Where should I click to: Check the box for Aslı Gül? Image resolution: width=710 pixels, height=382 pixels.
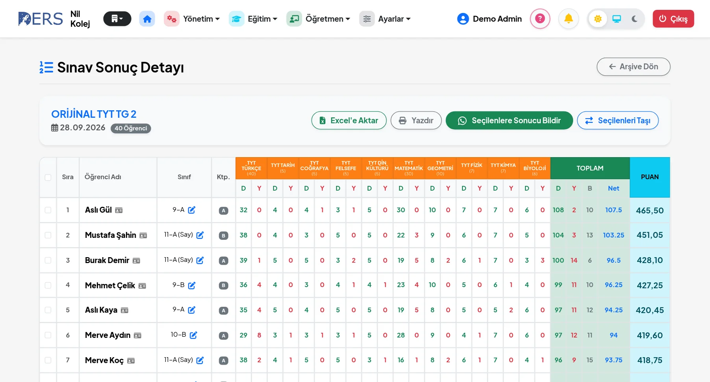48,210
